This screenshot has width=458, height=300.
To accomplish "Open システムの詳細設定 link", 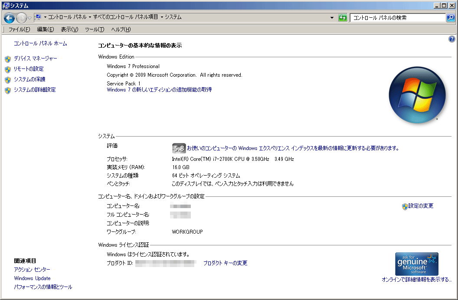I will point(35,90).
